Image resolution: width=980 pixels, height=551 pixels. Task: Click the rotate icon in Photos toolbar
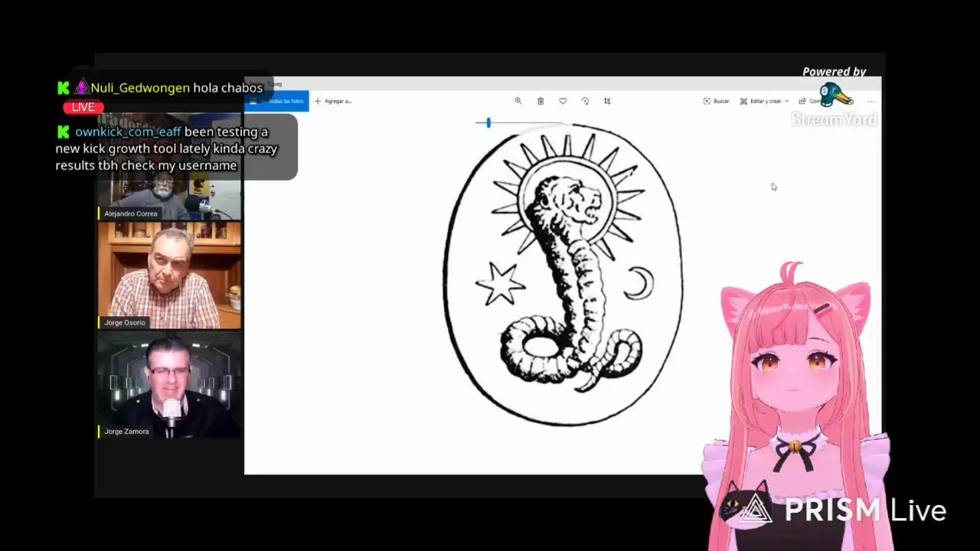pyautogui.click(x=585, y=101)
